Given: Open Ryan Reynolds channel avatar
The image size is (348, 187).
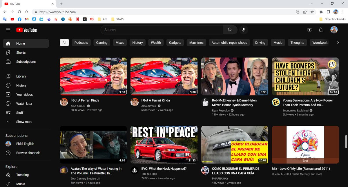Looking at the screenshot, I should [205, 102].
